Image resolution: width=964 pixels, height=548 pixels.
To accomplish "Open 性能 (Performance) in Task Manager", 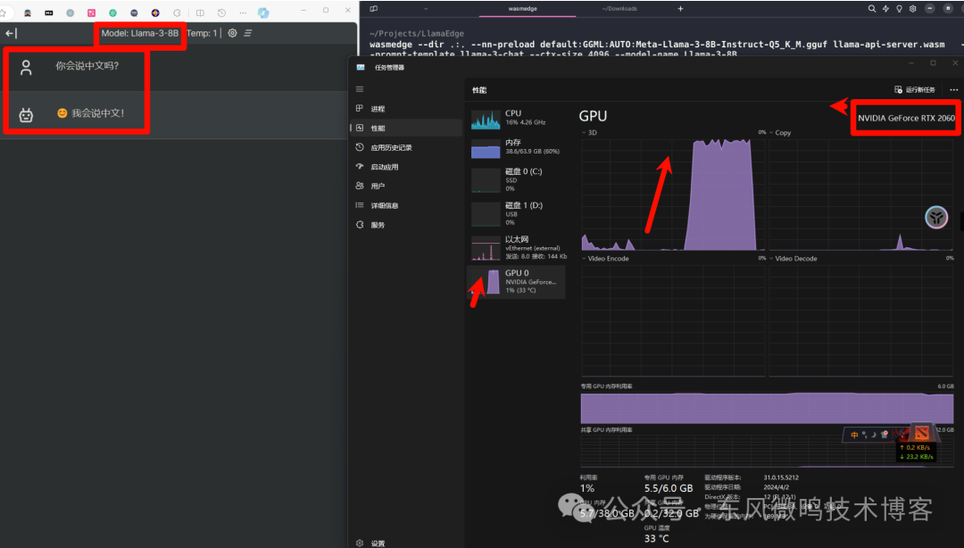I will 406,128.
